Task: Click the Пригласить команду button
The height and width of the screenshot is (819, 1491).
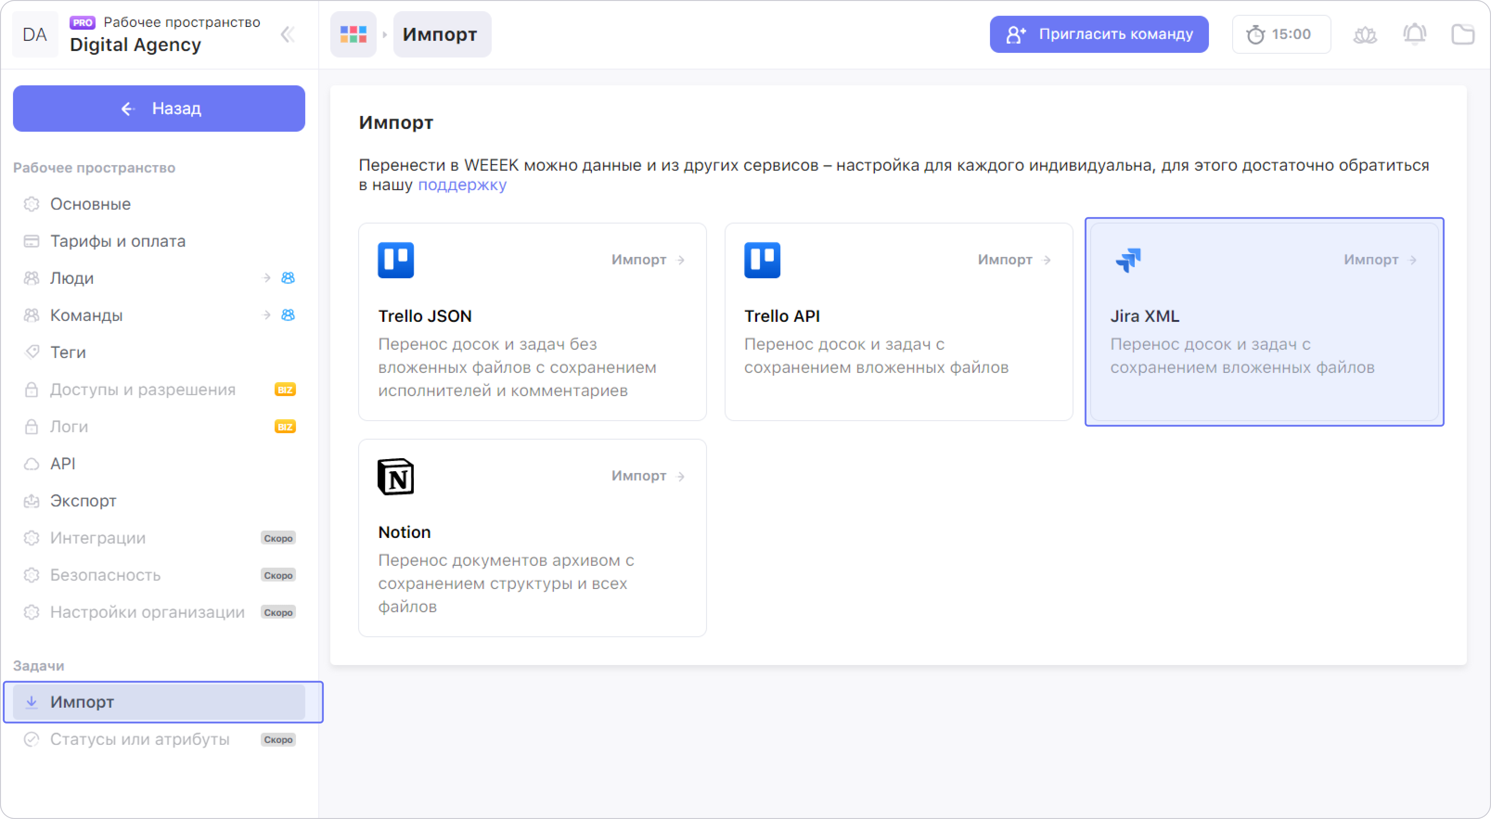Action: [x=1099, y=35]
